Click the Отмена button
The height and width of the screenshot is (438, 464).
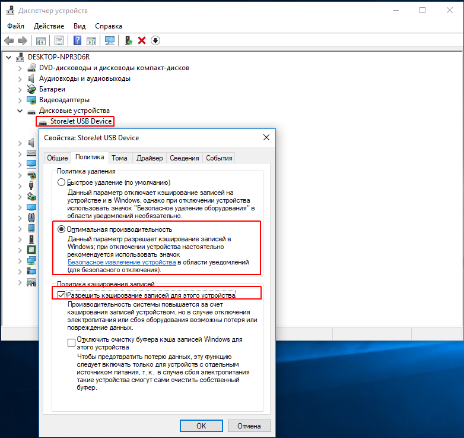coord(249,426)
